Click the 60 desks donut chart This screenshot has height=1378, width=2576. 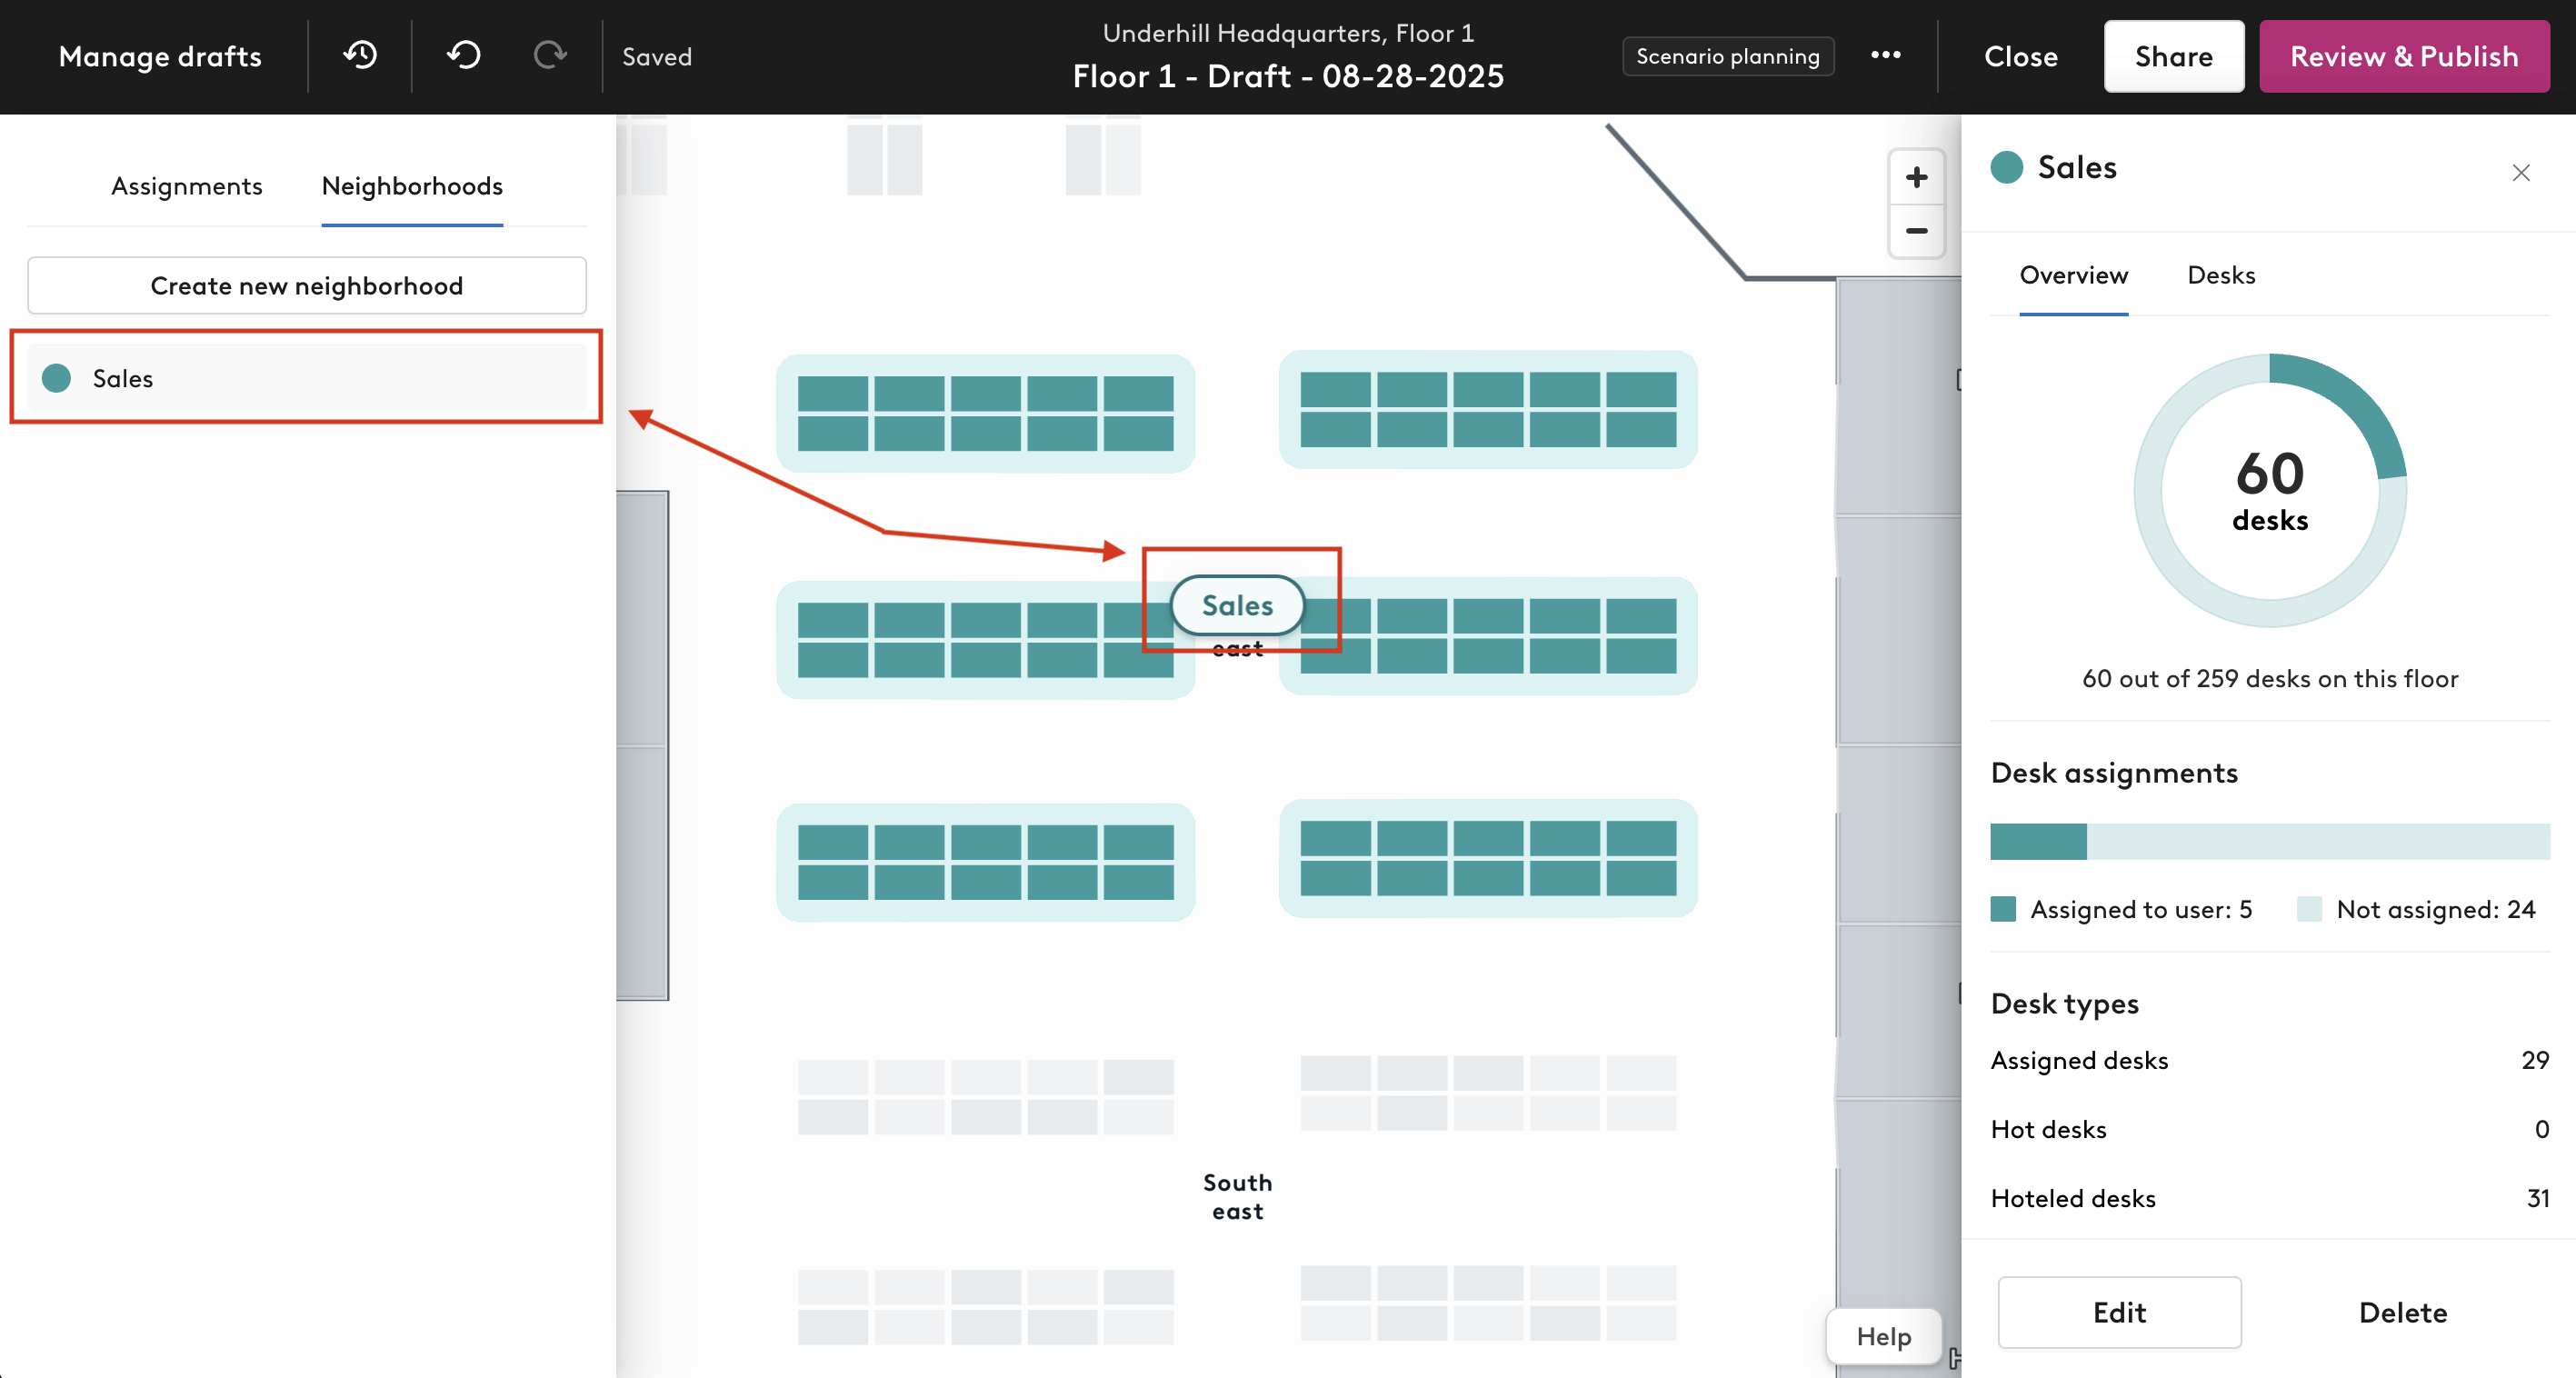coord(2270,490)
